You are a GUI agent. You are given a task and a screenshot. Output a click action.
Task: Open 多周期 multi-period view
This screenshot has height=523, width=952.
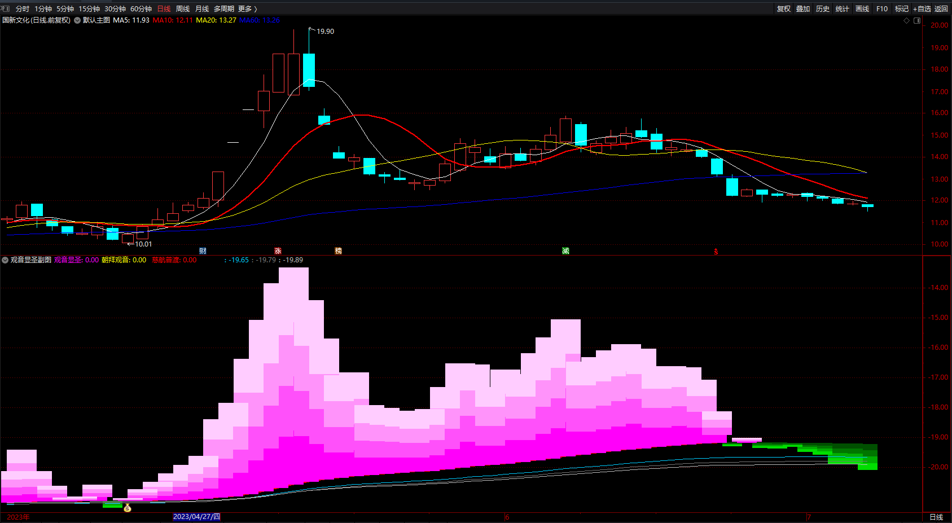coord(224,9)
